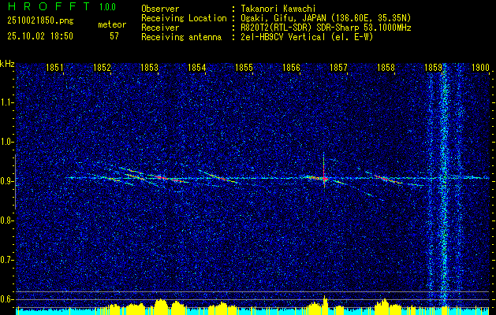The width and height of the screenshot is (496, 315).
Task: Click the 'Observer' field label
Action: point(160,9)
